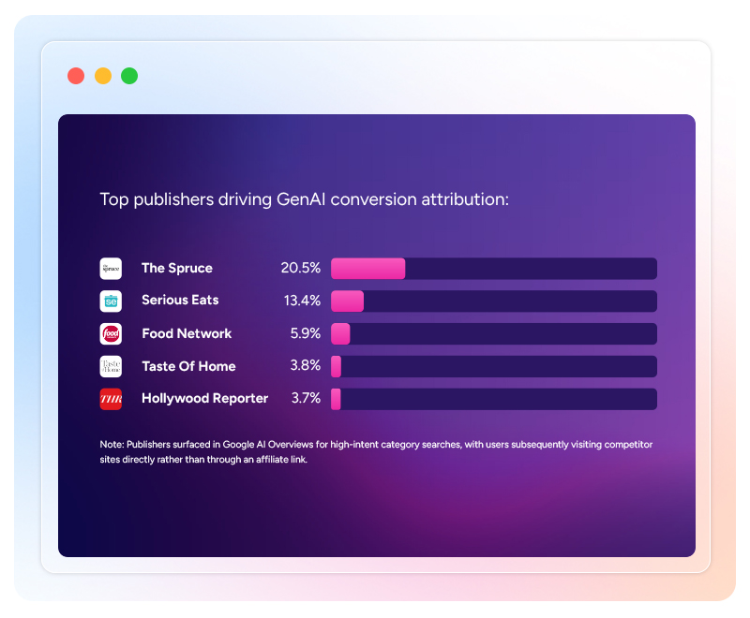The width and height of the screenshot is (750, 618).
Task: Click The Spruce 20.5% progress bar
Action: [x=493, y=269]
